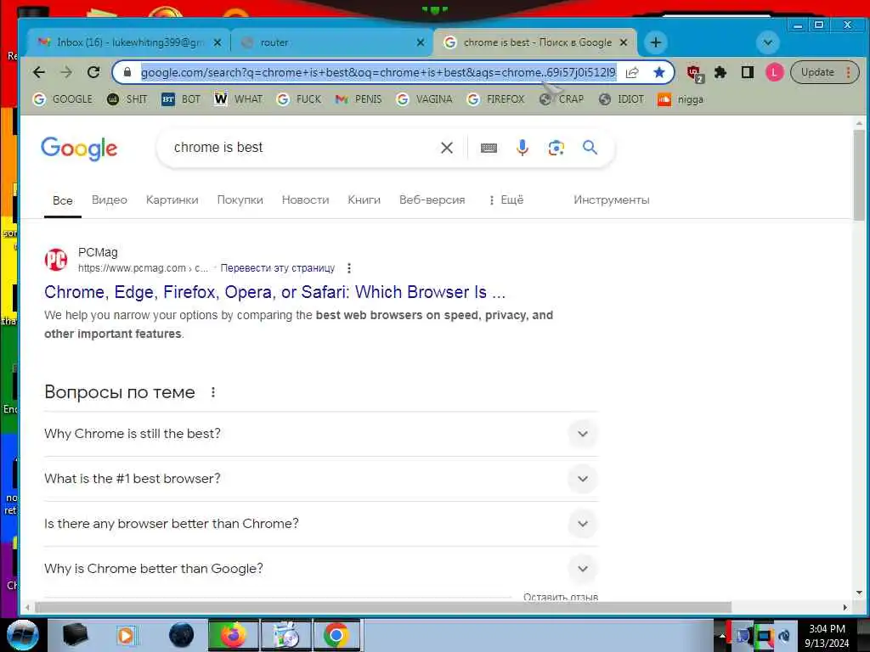Open the Windows Start menu

pyautogui.click(x=23, y=635)
